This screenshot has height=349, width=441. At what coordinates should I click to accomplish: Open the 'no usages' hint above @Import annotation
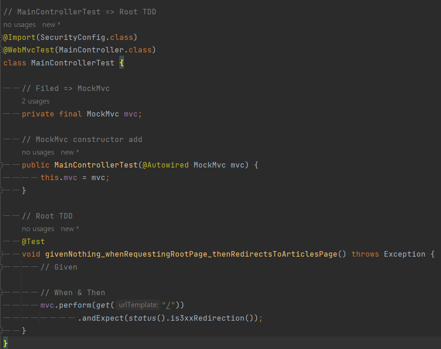coord(19,25)
